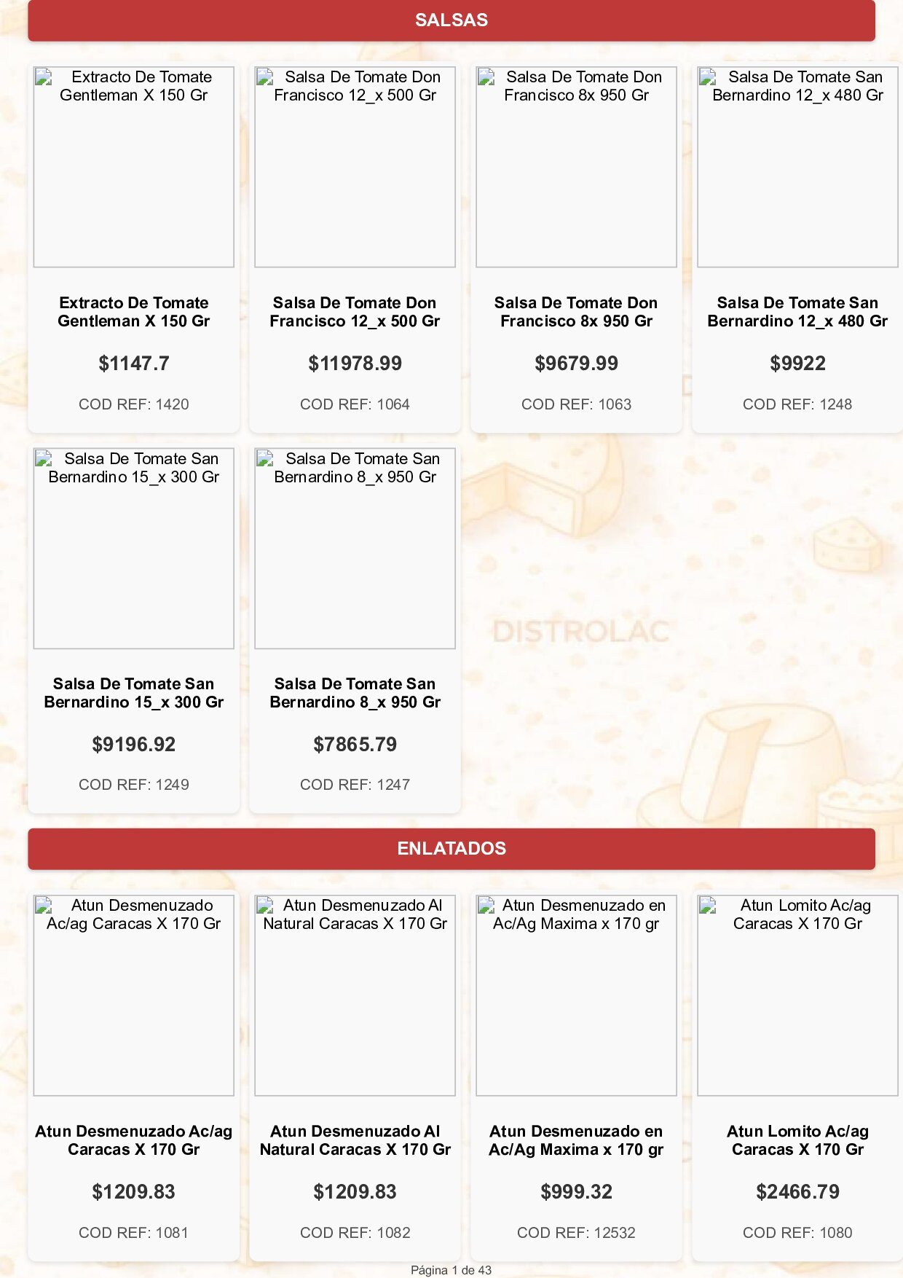The image size is (903, 1278).
Task: Open Salsa De Tomate Don Francisco 8x 950 Gr title
Action: pos(576,312)
